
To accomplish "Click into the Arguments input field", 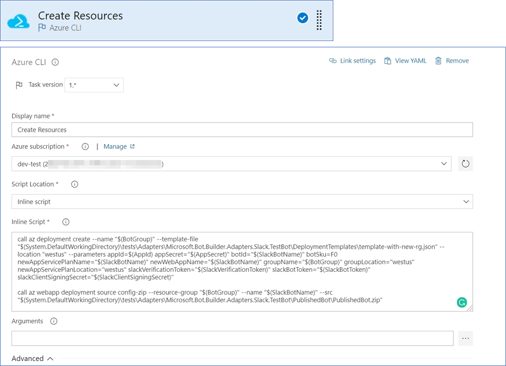I will tap(232, 338).
